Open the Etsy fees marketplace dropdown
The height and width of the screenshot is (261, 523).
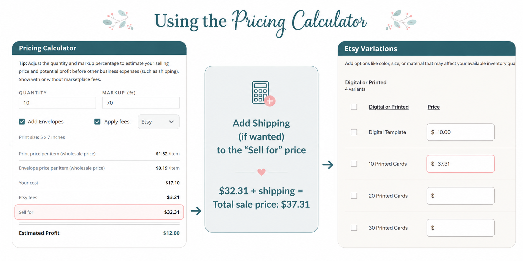[159, 122]
